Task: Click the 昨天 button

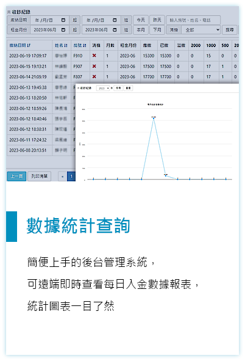Action: coord(157,20)
